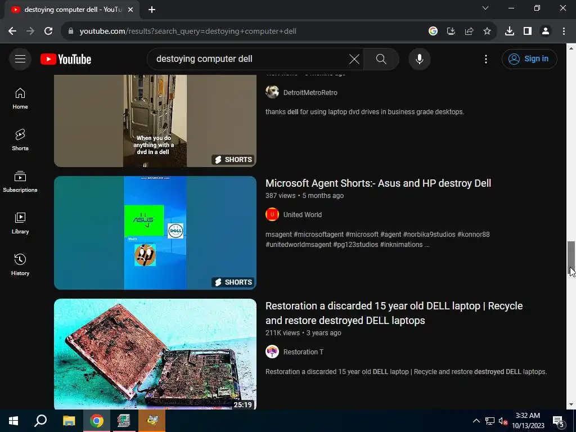Go to YouTube home via logo

coord(66,59)
